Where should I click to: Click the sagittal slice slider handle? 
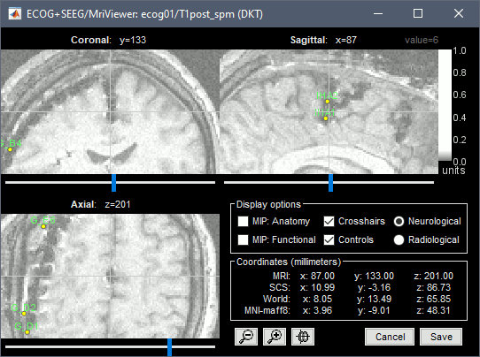coord(330,183)
